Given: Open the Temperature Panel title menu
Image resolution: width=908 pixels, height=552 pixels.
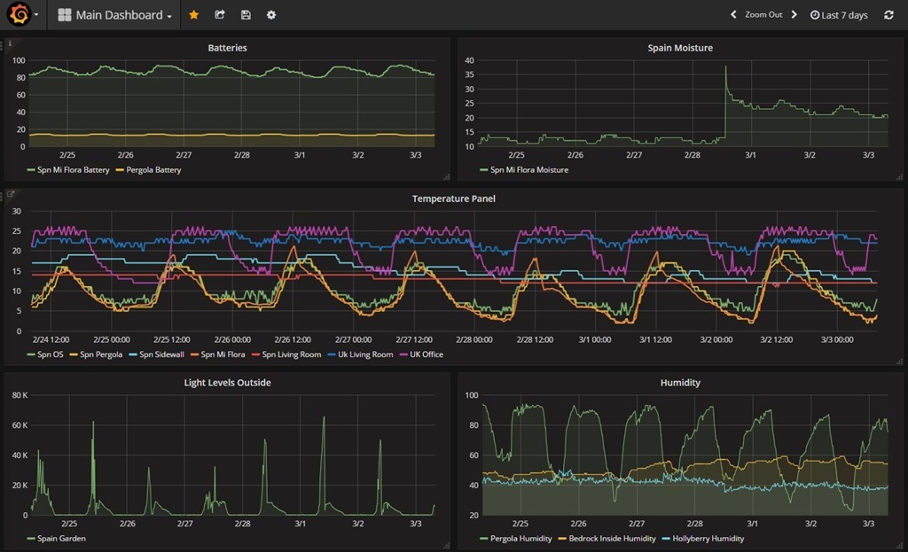Looking at the screenshot, I should pyautogui.click(x=453, y=198).
